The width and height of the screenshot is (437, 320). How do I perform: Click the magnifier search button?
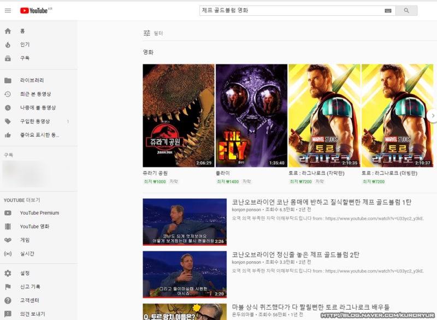406,10
